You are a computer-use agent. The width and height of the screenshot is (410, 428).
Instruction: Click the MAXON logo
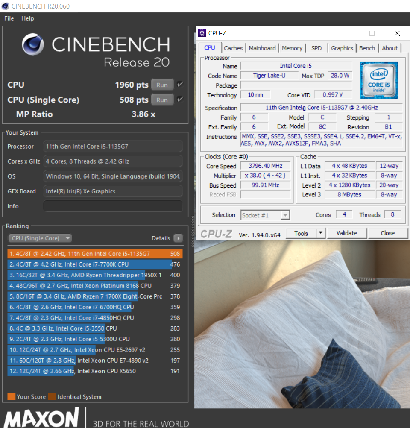tap(42, 418)
